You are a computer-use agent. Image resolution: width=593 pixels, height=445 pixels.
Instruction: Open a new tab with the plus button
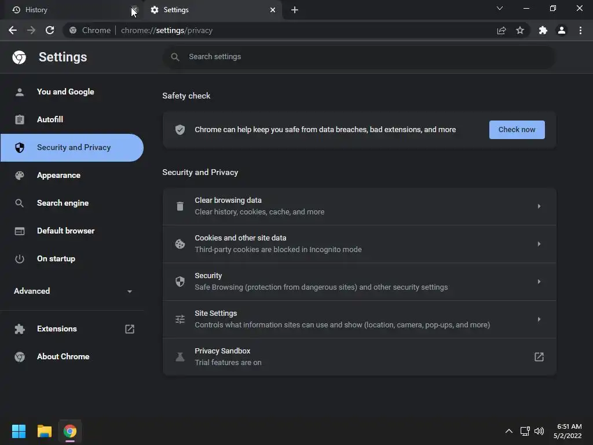295,10
